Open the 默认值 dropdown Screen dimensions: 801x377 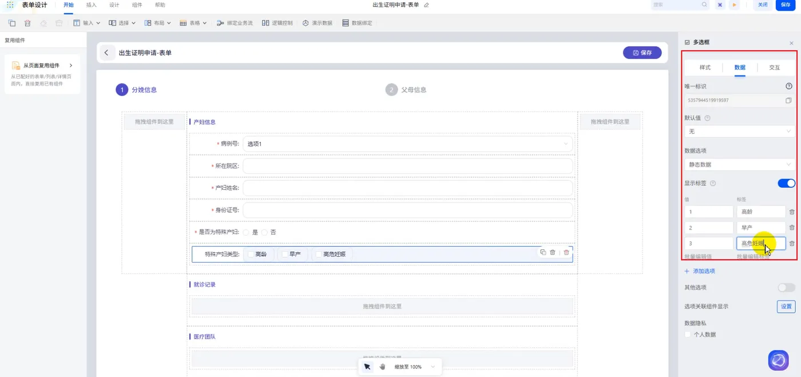[739, 132]
